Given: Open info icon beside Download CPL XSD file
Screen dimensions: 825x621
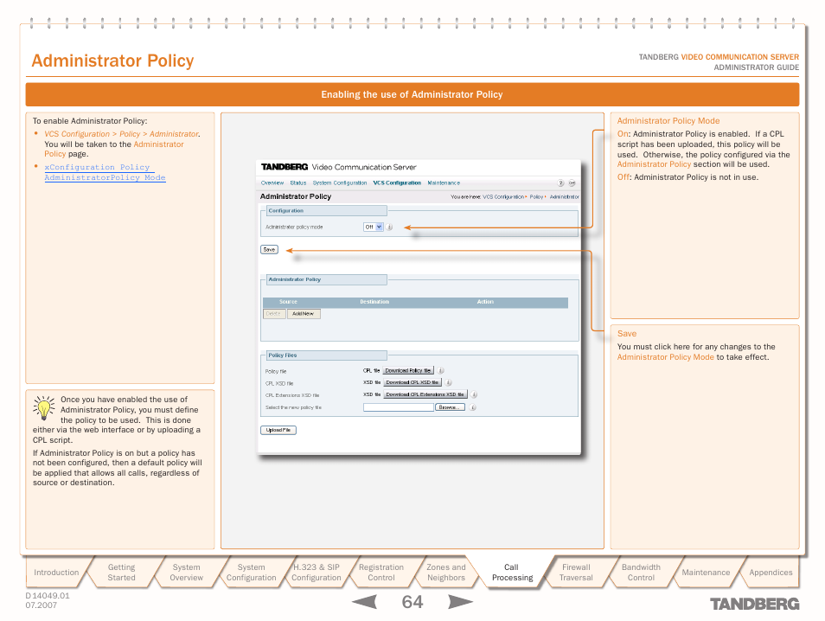Looking at the screenshot, I should (448, 382).
